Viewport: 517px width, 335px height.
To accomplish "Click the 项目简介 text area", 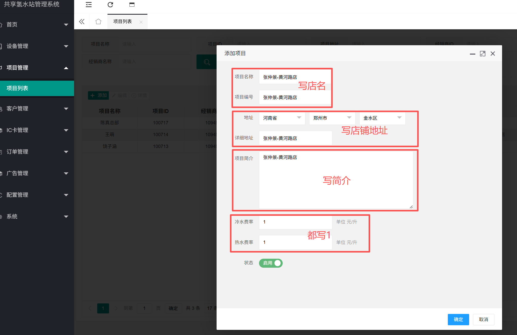I will (x=336, y=180).
